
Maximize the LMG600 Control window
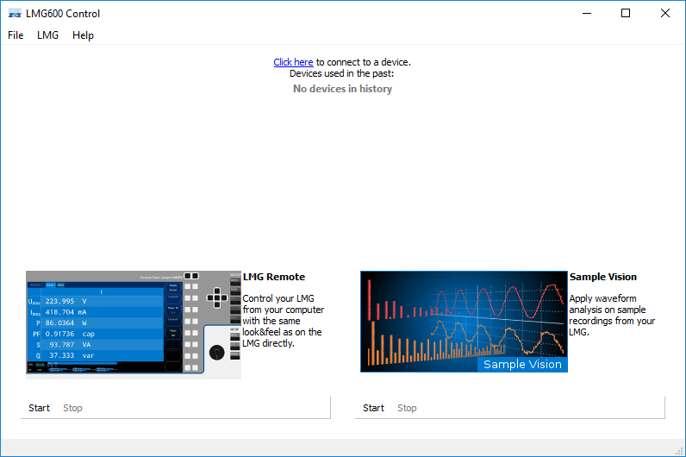tap(626, 13)
